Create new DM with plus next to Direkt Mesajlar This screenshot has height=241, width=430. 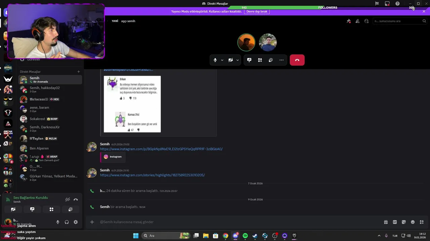[x=79, y=72]
